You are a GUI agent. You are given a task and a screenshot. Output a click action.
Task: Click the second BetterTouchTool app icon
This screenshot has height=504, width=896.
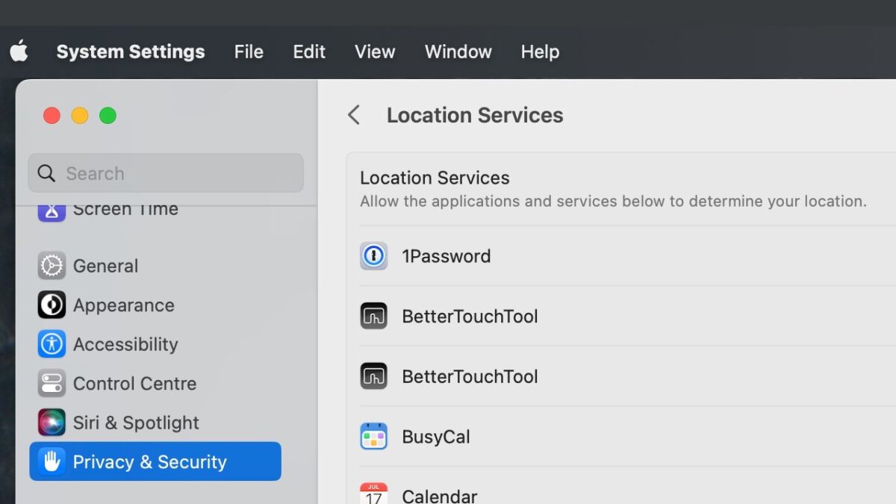[373, 376]
